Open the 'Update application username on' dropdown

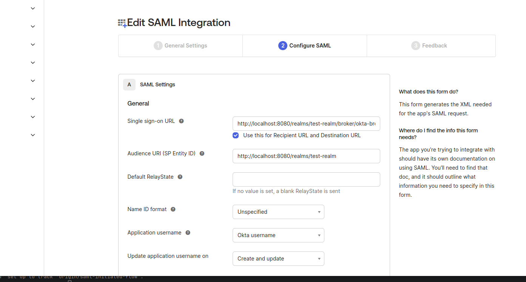278,258
